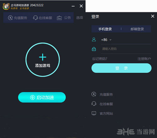
Task: Click the plus icon to add a game
Action: point(43,57)
